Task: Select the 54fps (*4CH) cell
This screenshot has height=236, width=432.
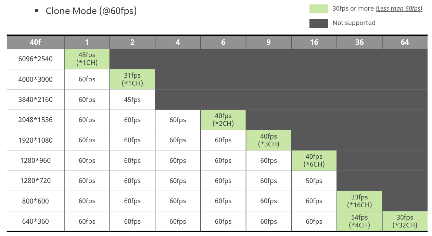Action: click(359, 221)
